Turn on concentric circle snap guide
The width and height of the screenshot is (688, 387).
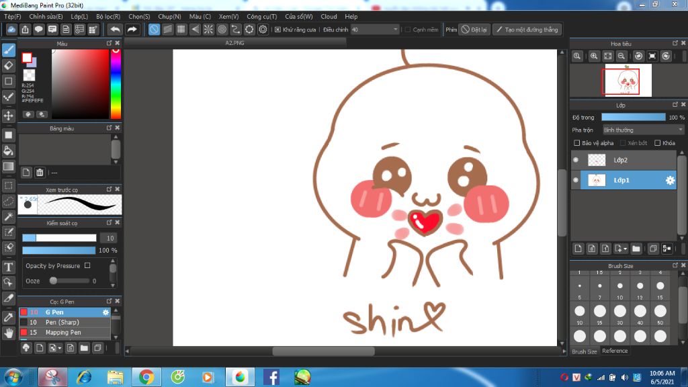[x=222, y=30]
